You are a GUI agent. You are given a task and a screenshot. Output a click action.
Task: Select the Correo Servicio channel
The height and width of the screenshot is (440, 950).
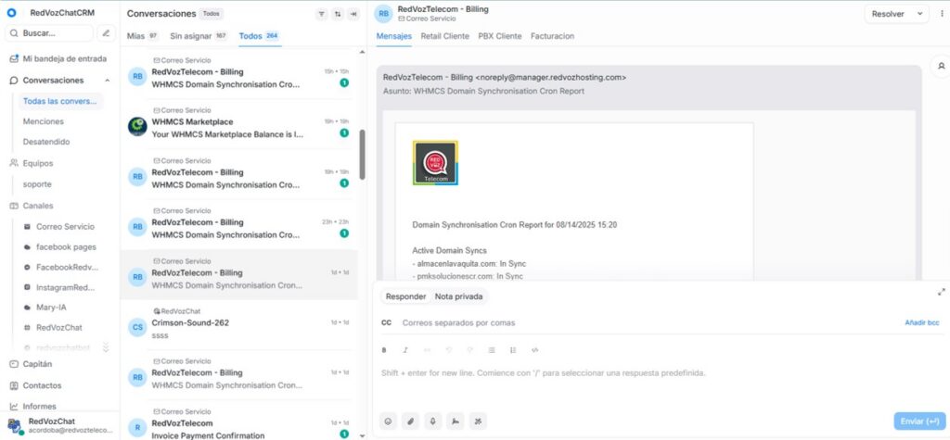click(58, 226)
